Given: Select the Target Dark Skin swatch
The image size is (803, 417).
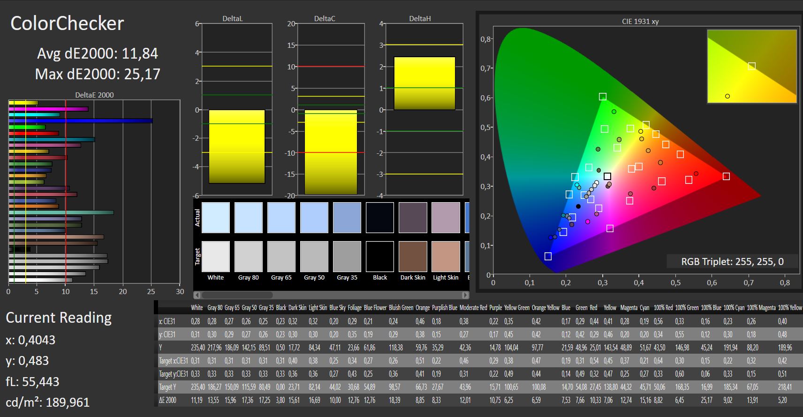Looking at the screenshot, I should (x=413, y=256).
